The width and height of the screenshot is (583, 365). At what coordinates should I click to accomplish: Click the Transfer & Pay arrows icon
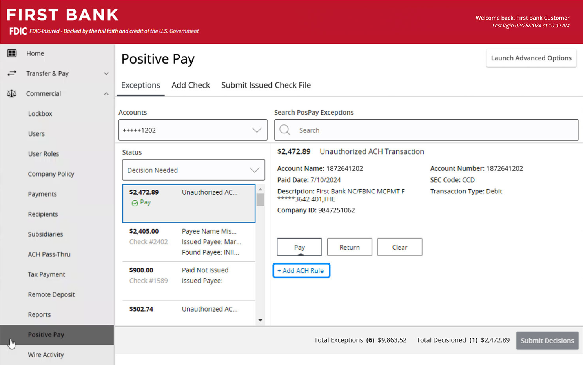12,73
